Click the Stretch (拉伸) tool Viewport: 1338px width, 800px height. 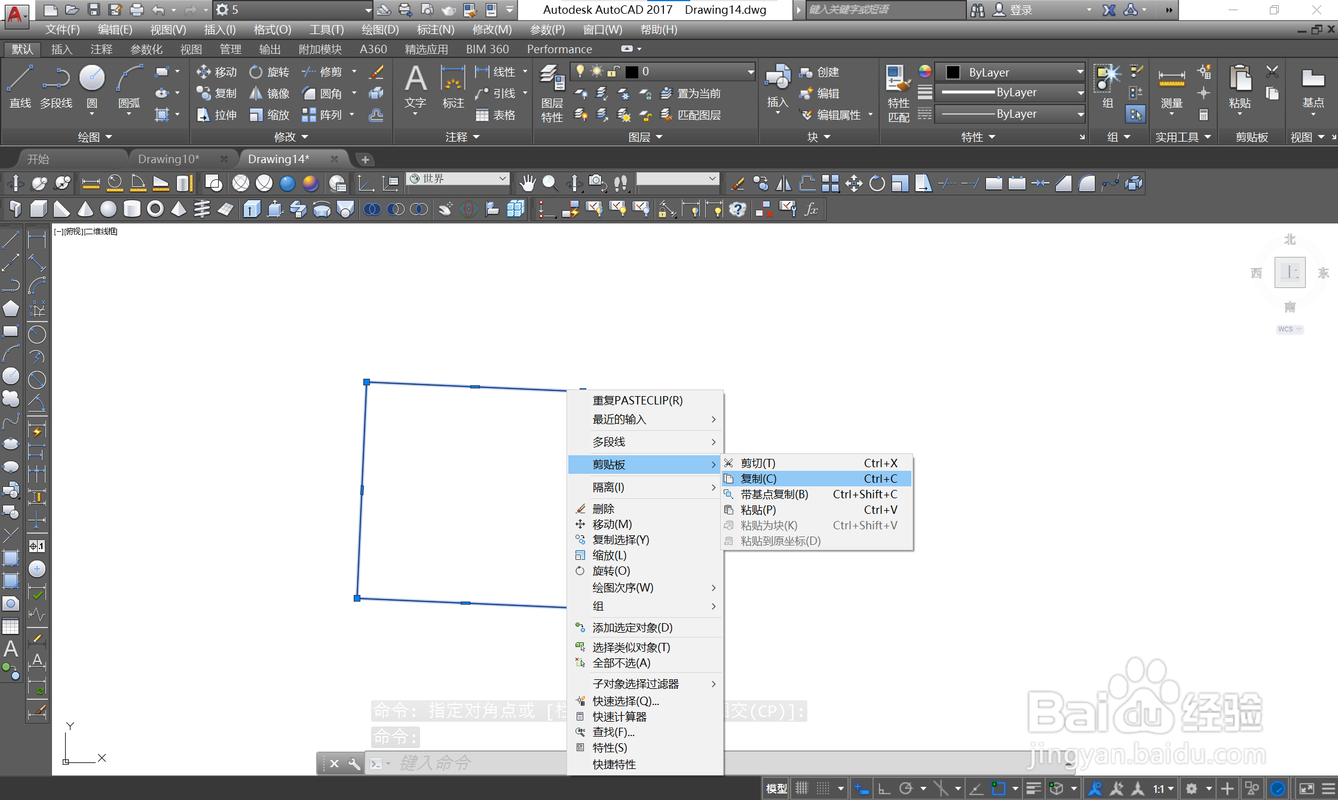(x=217, y=115)
